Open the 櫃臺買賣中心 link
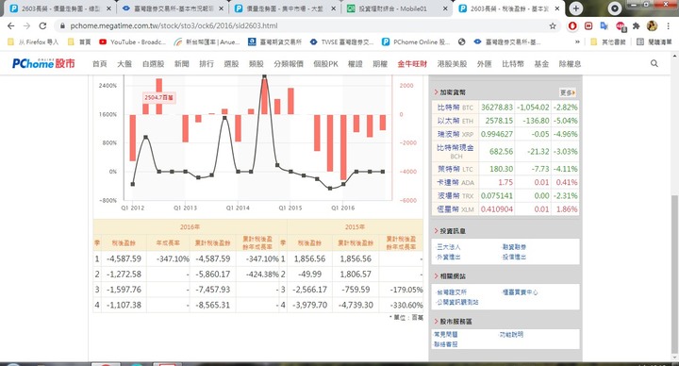Image resolution: width=679 pixels, height=366 pixels. 520,292
